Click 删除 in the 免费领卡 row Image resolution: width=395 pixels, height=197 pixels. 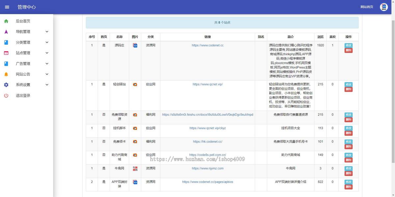[x=349, y=147]
